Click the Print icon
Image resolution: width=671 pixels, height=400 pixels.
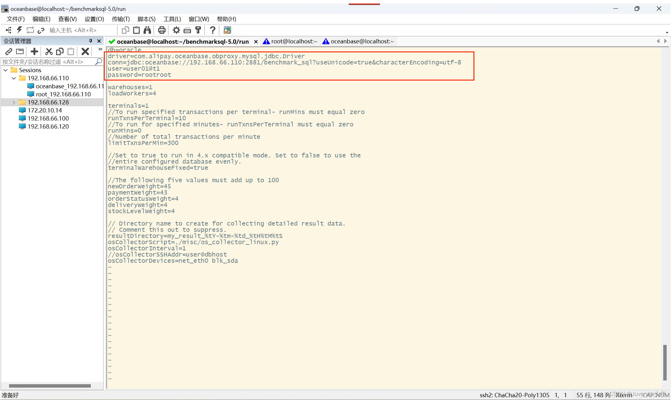pyautogui.click(x=162, y=30)
